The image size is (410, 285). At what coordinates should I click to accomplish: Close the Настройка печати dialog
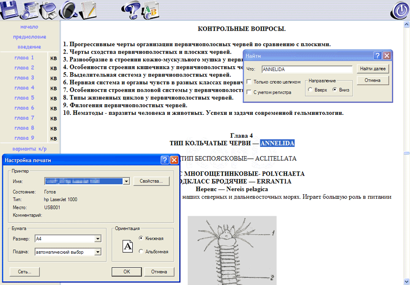(x=174, y=160)
